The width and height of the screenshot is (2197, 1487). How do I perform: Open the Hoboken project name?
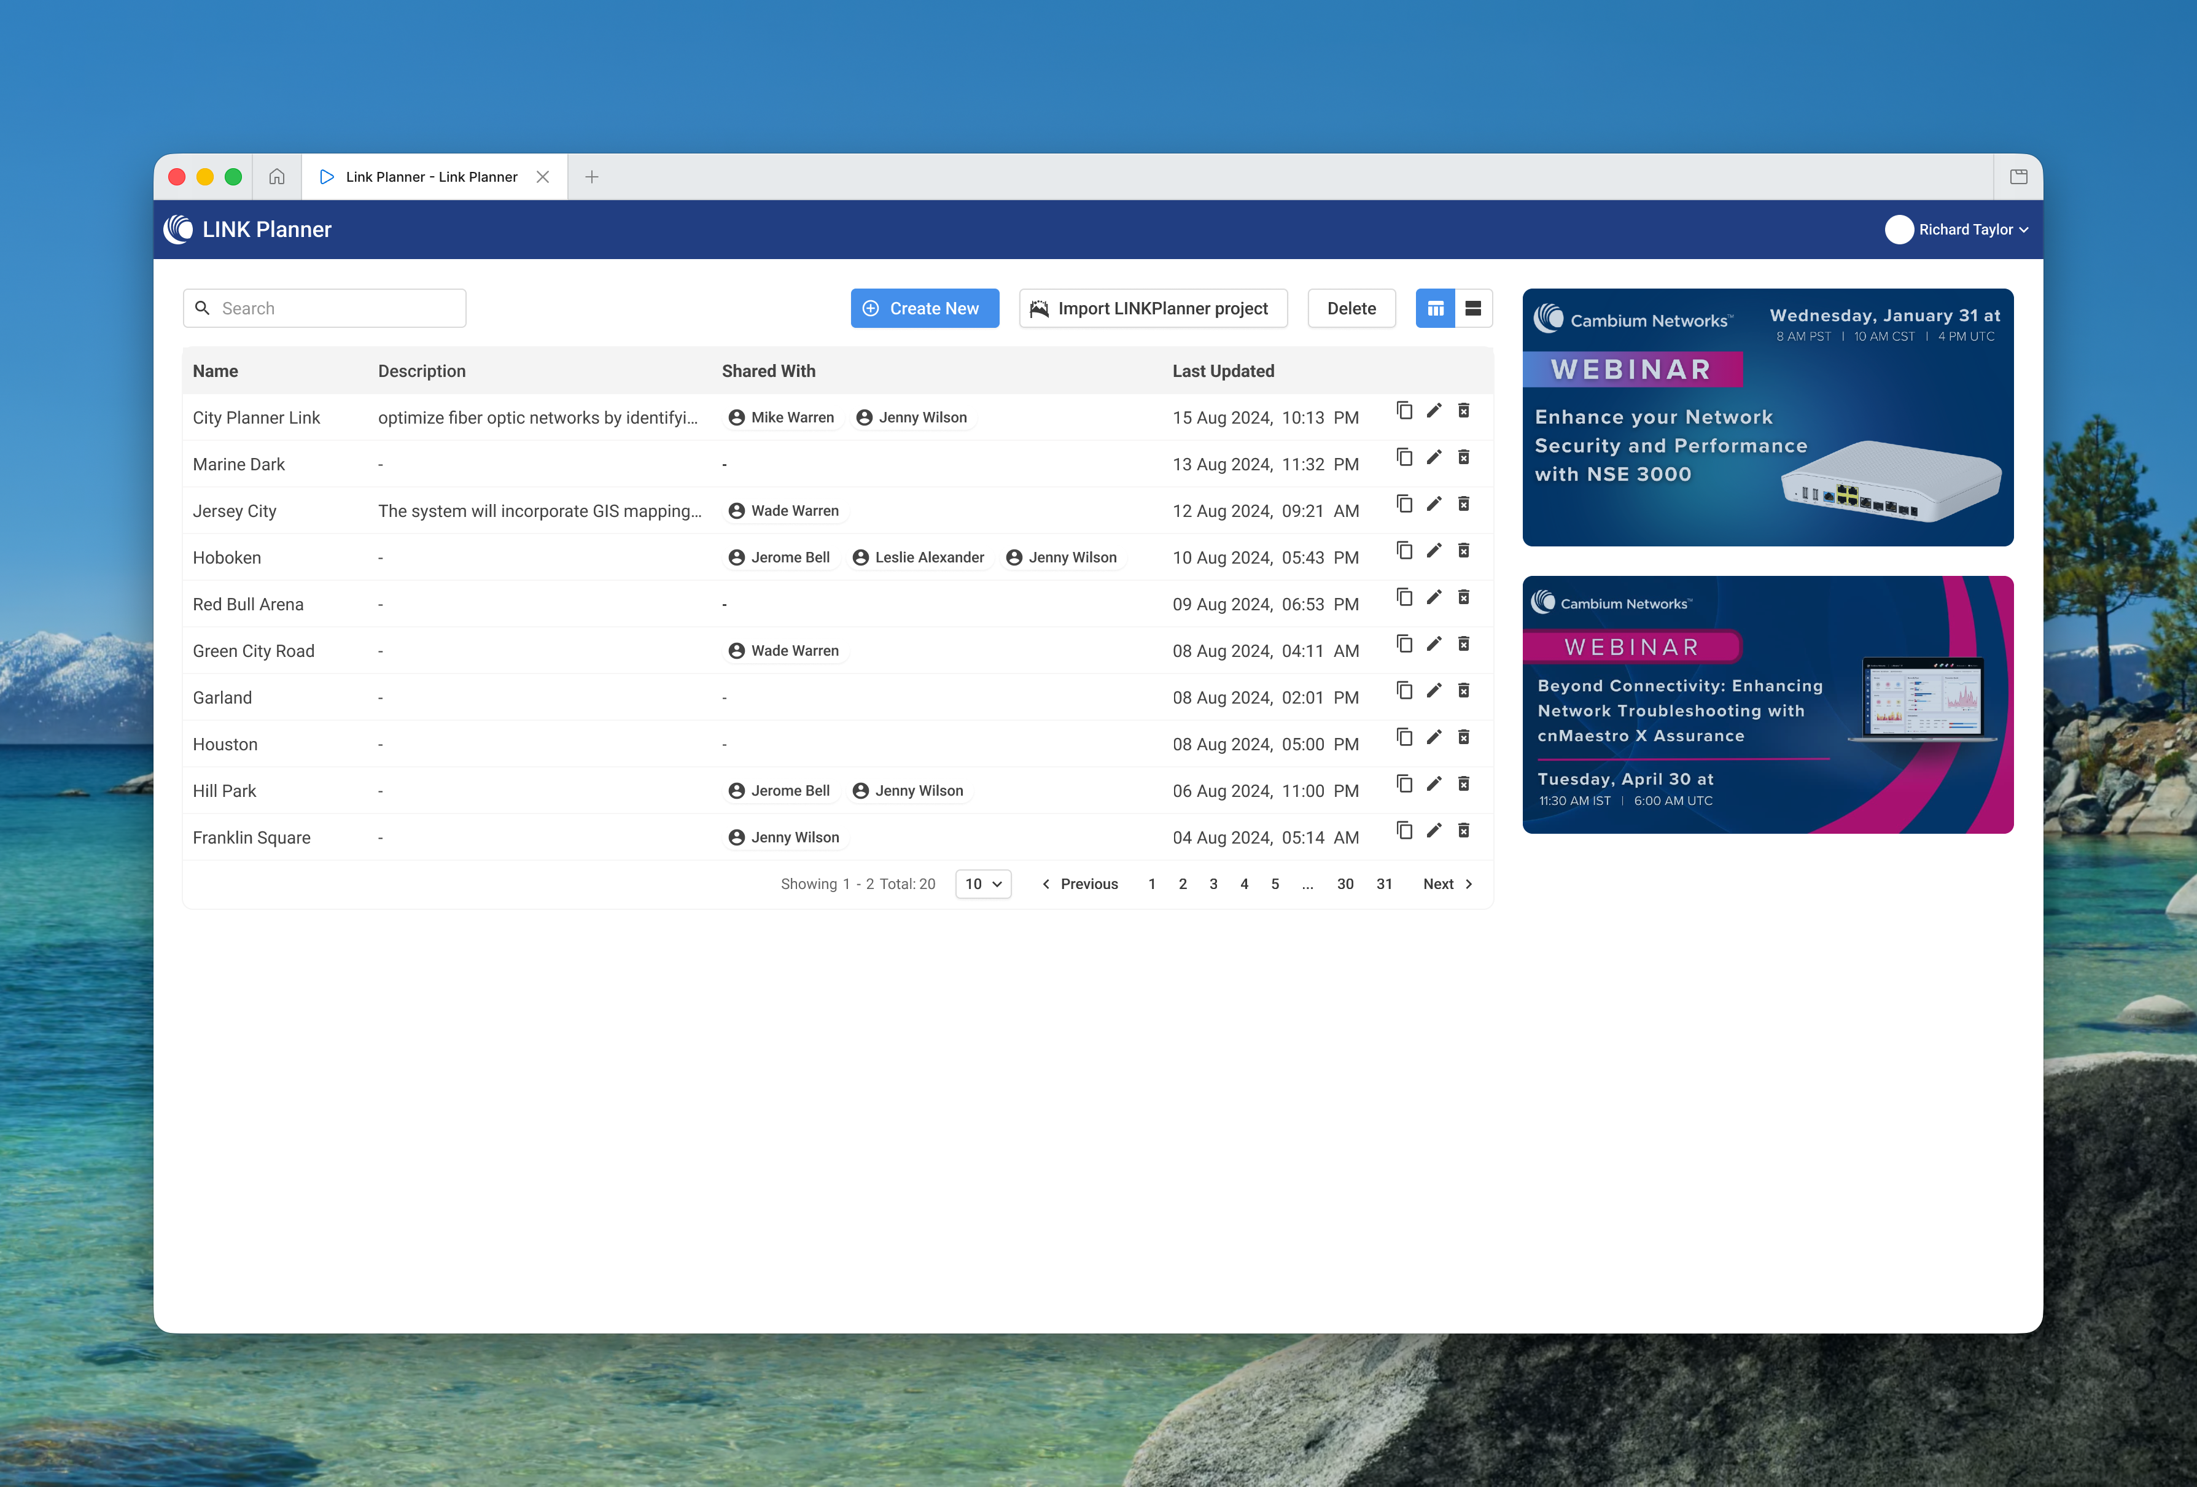[x=227, y=557]
